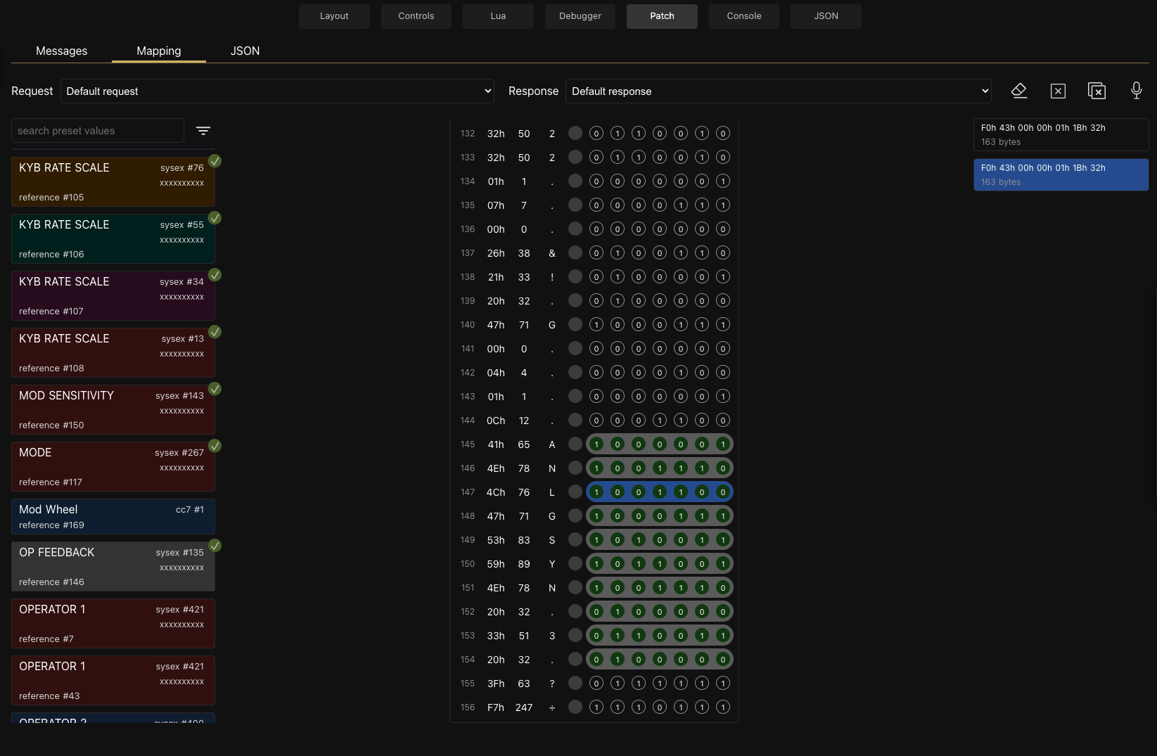Toggle the first bit of row 147
Screen dimensions: 1157x756
click(x=596, y=492)
